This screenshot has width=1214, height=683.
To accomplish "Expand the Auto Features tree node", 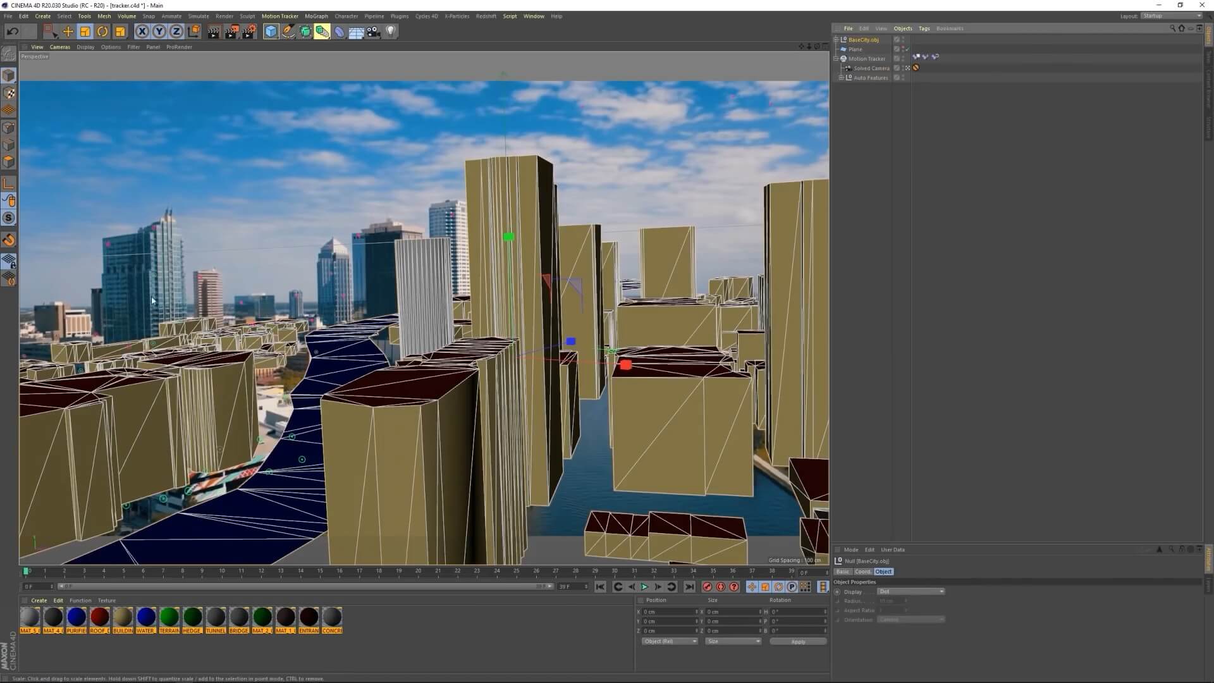I will (841, 78).
